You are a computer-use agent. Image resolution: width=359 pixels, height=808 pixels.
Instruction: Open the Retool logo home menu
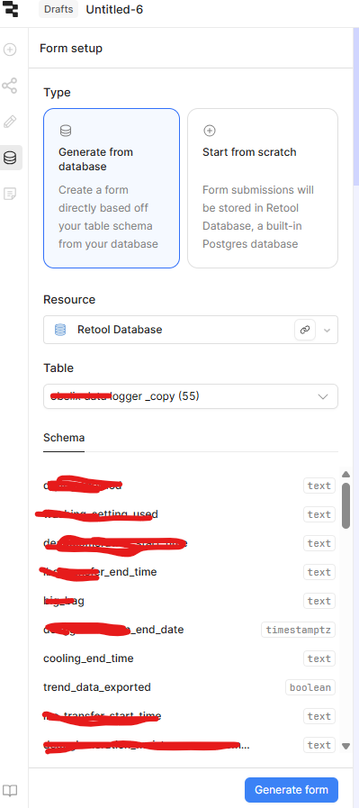click(x=10, y=10)
